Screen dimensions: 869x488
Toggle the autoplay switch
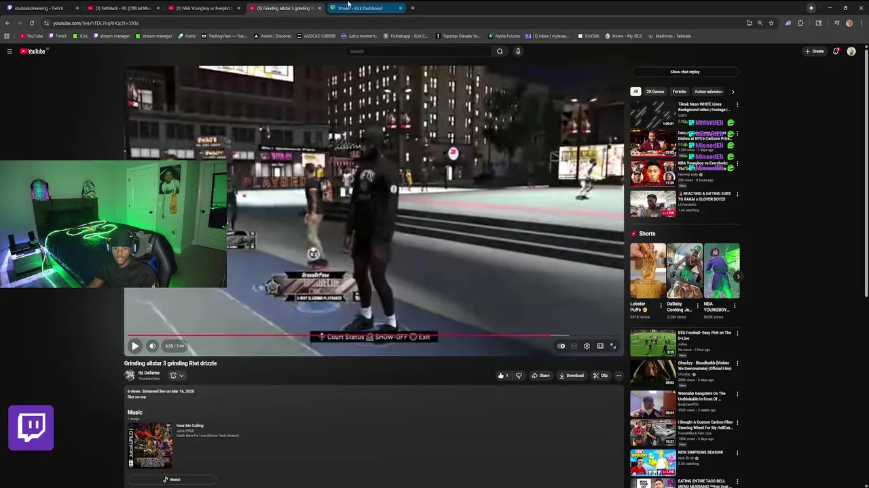pos(561,346)
